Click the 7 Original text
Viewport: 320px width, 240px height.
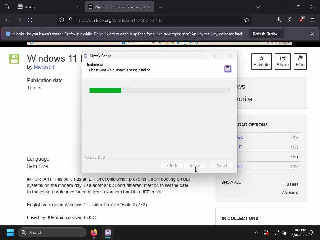coord(290,192)
